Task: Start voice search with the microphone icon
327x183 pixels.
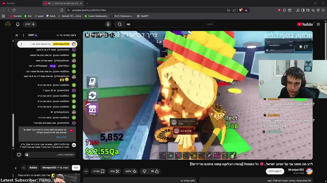Action: [108, 24]
